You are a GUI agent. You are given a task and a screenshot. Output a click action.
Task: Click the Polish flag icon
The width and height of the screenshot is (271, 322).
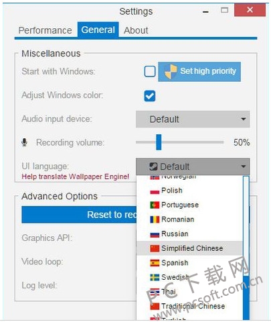(155, 191)
